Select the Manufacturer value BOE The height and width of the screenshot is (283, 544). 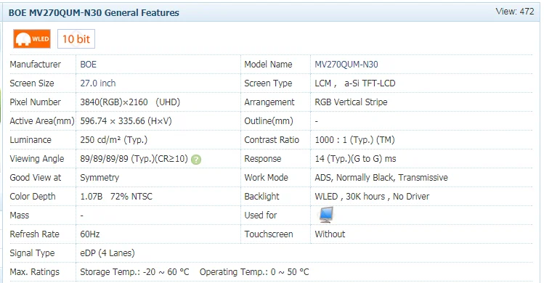pyautogui.click(x=88, y=65)
